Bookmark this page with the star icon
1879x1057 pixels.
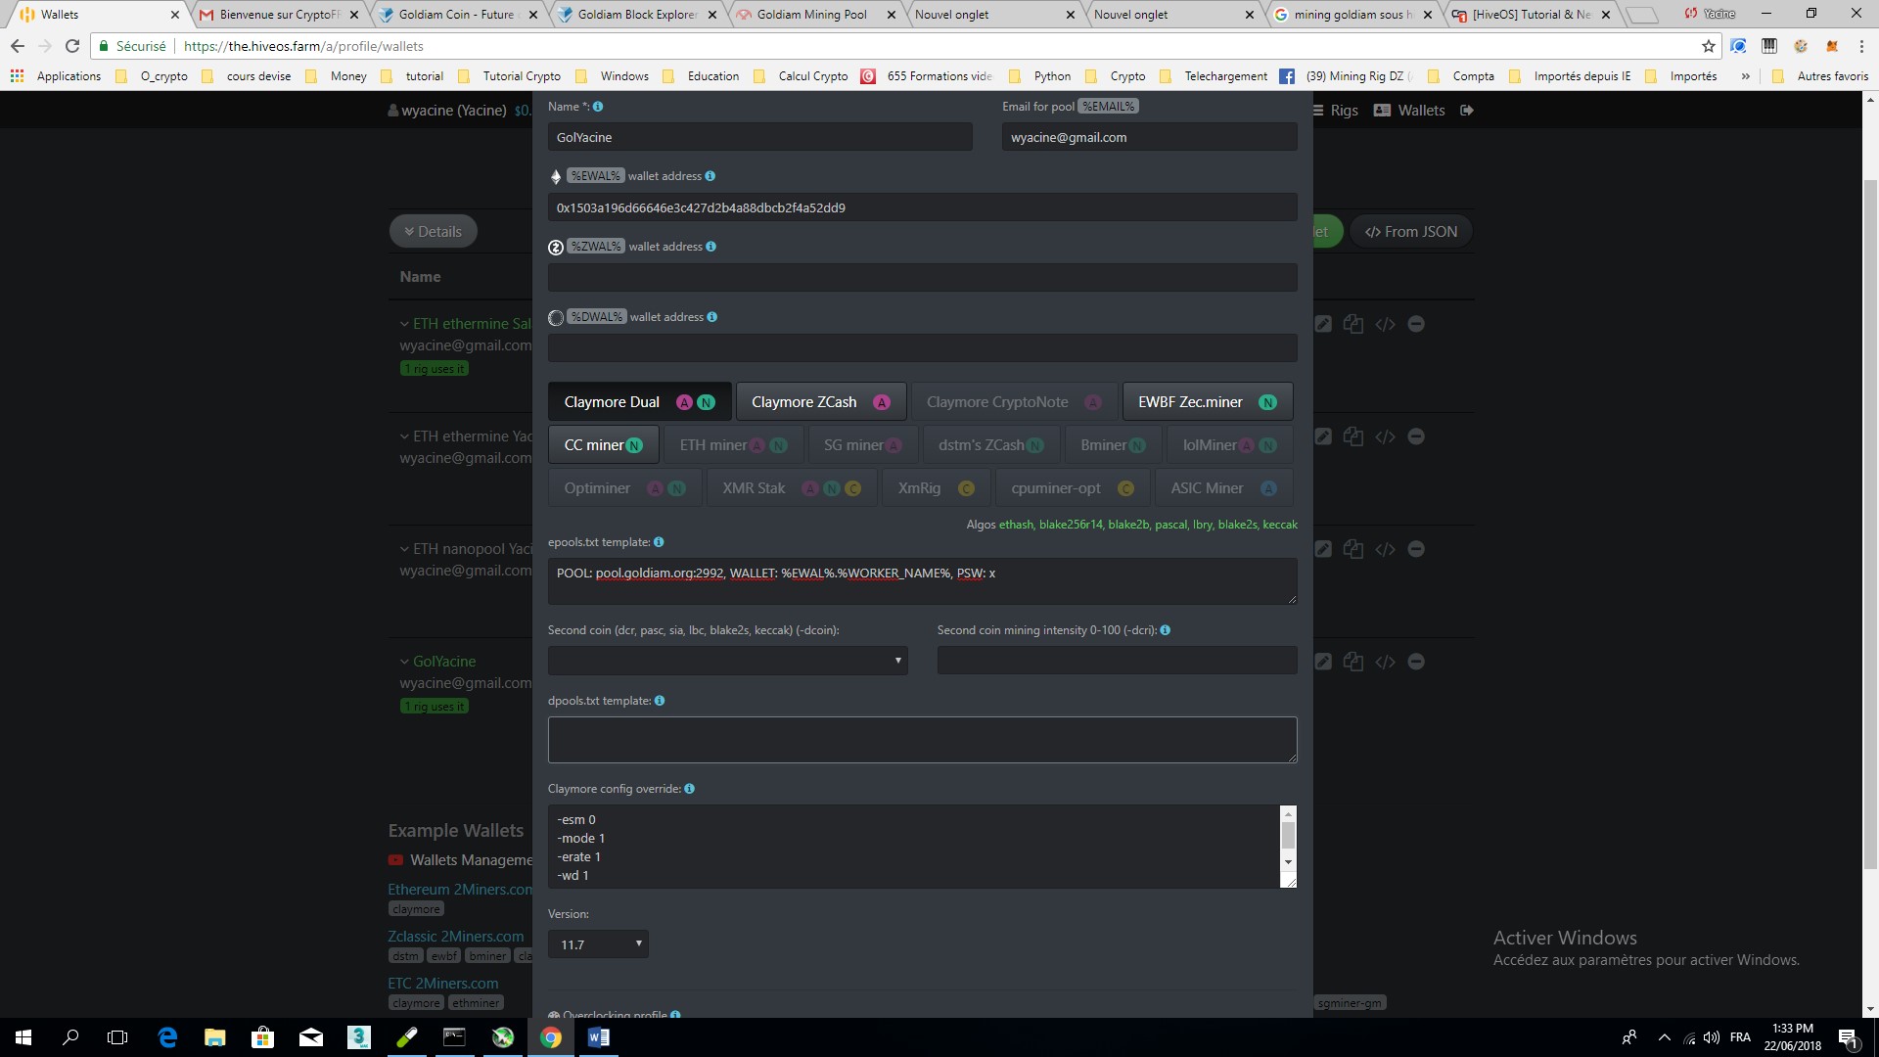[1709, 46]
